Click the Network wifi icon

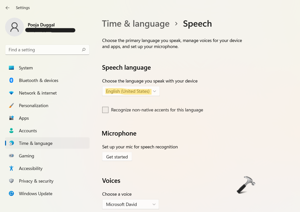coord(11,93)
